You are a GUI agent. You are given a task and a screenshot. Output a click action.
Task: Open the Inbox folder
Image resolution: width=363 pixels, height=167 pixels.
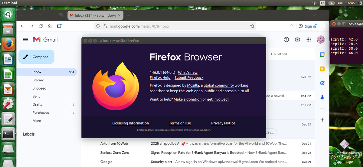pos(47,72)
